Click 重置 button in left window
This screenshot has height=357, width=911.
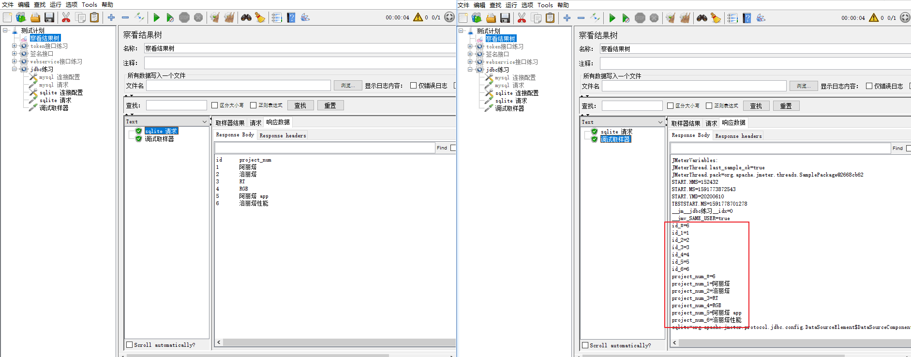click(x=330, y=105)
